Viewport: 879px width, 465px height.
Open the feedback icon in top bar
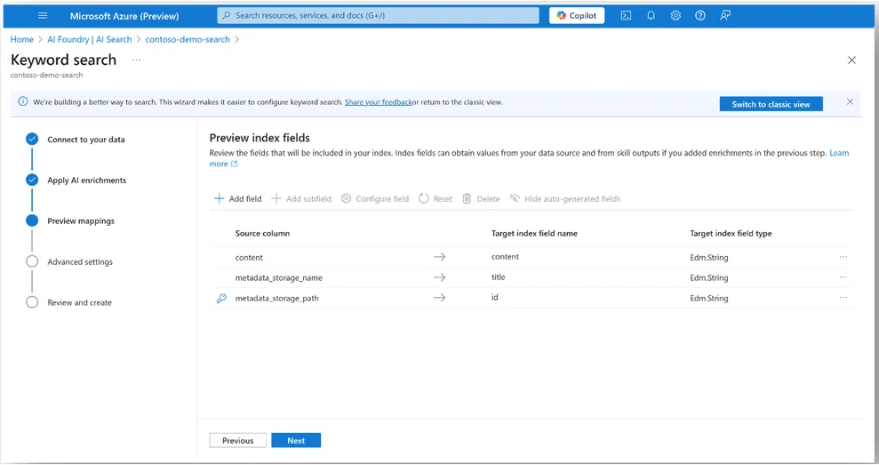click(725, 16)
